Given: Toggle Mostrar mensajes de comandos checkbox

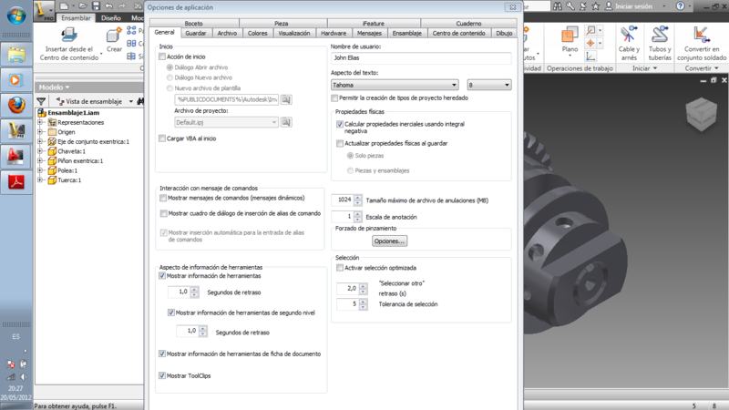Looking at the screenshot, I should click(x=163, y=198).
